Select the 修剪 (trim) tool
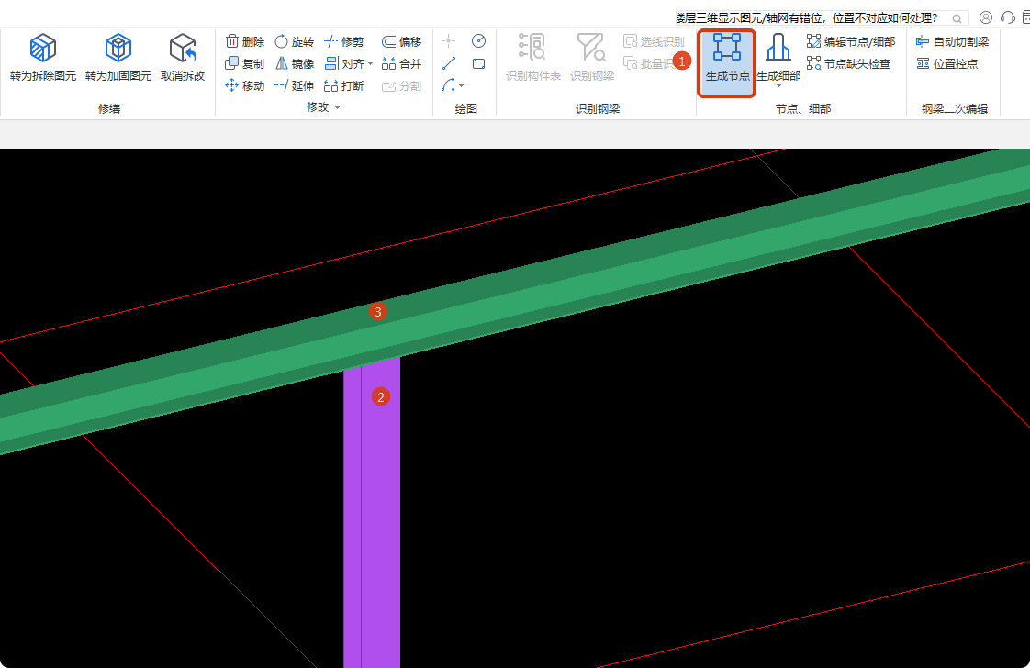The image size is (1030, 668). point(344,41)
